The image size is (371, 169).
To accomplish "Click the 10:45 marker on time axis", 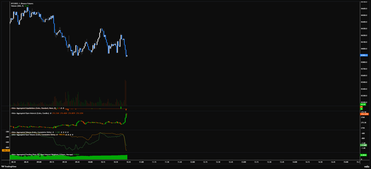I will pos(128,162).
